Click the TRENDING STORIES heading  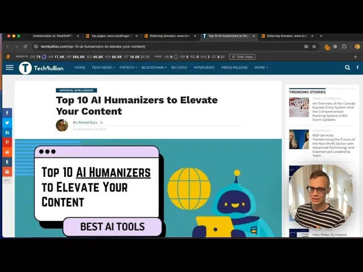pos(307,92)
